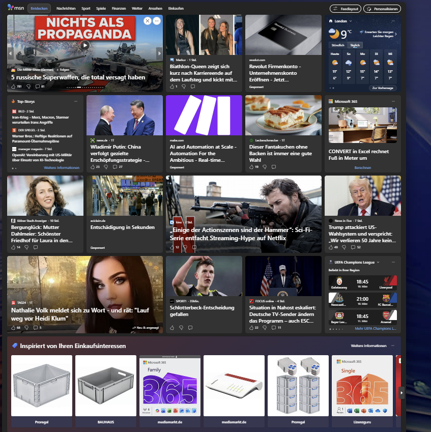This screenshot has height=432, width=431.
Task: Switch weather to Täglich view
Action: pyautogui.click(x=355, y=45)
